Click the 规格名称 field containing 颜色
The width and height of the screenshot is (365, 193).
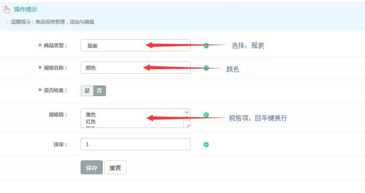click(135, 68)
